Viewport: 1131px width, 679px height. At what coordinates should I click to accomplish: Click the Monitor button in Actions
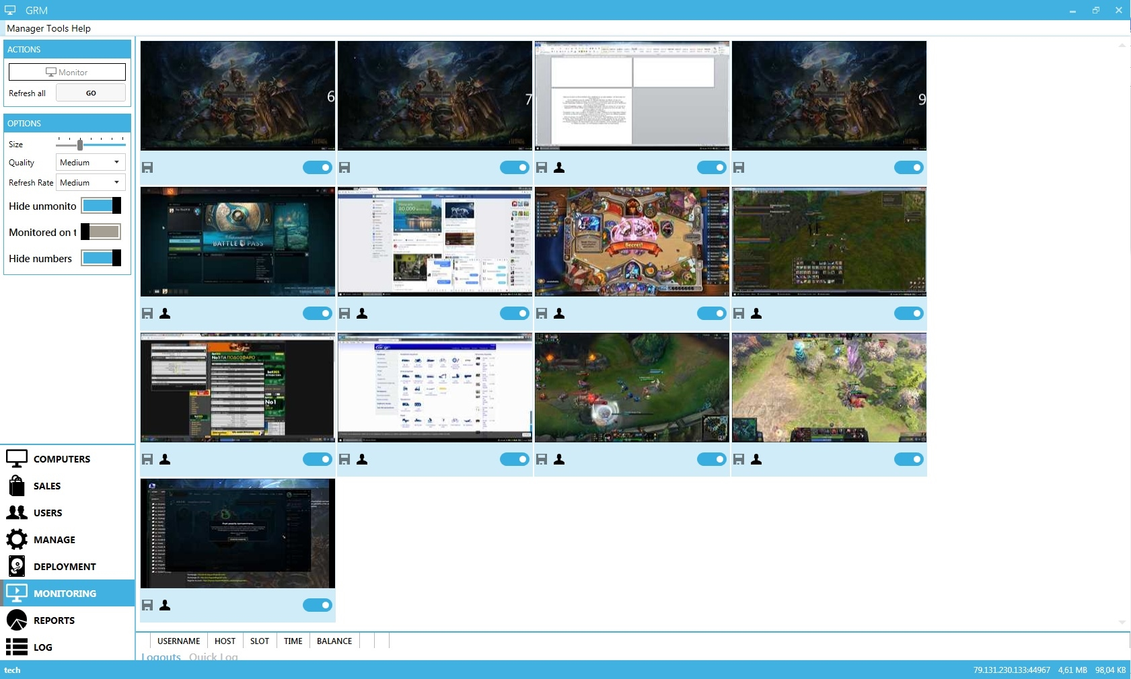(67, 72)
